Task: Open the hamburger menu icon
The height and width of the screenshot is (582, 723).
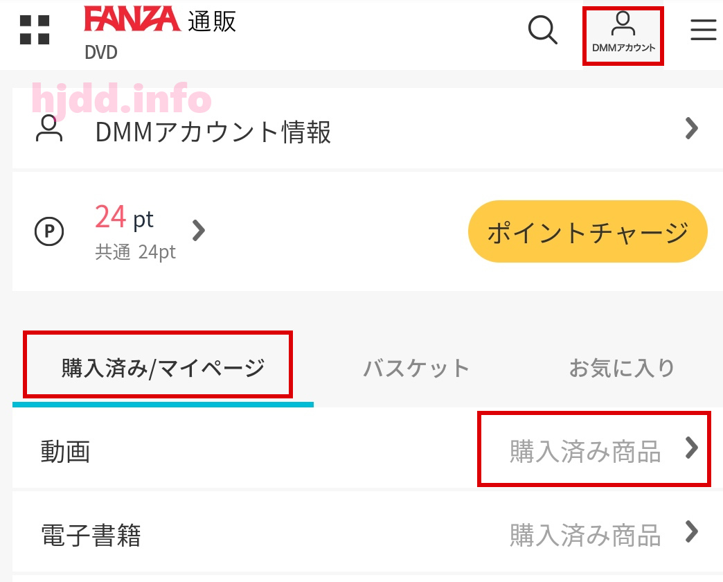Action: [703, 30]
